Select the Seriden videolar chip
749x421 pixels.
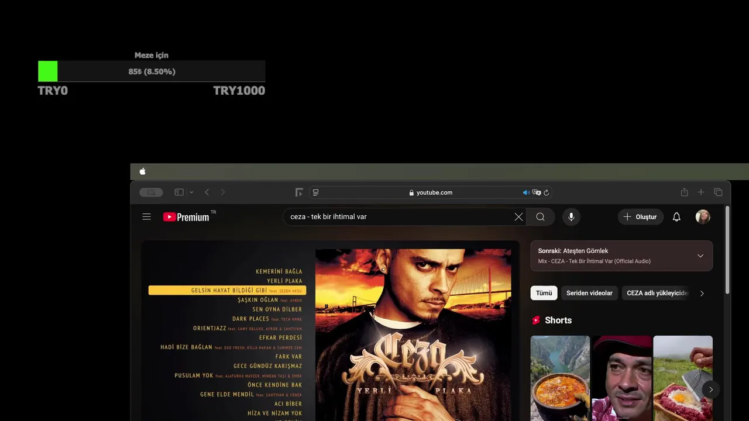click(589, 293)
